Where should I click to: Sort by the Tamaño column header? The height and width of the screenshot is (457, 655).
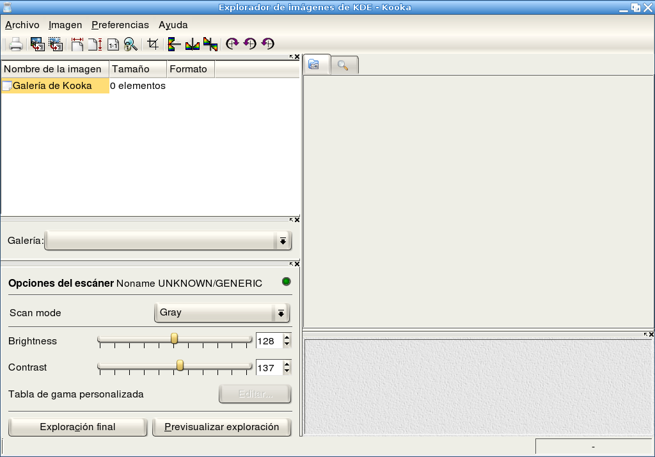(x=138, y=69)
